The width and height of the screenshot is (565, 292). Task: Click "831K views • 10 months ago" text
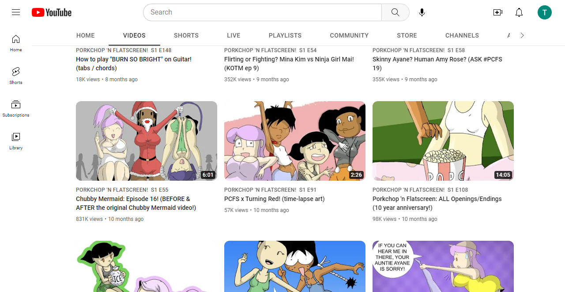point(109,219)
